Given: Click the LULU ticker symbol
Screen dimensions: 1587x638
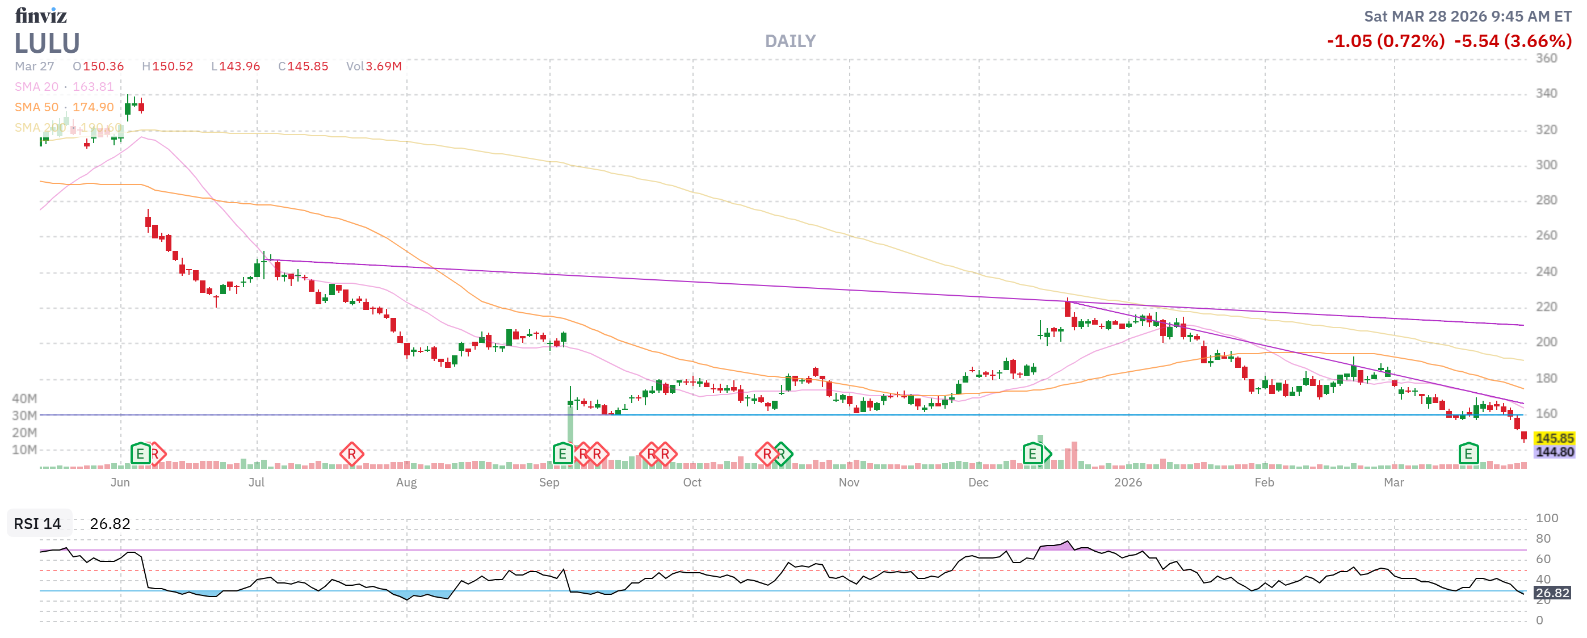Looking at the screenshot, I should click(47, 43).
